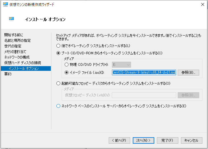Open the E: drive letter dropdown

tap(121, 65)
